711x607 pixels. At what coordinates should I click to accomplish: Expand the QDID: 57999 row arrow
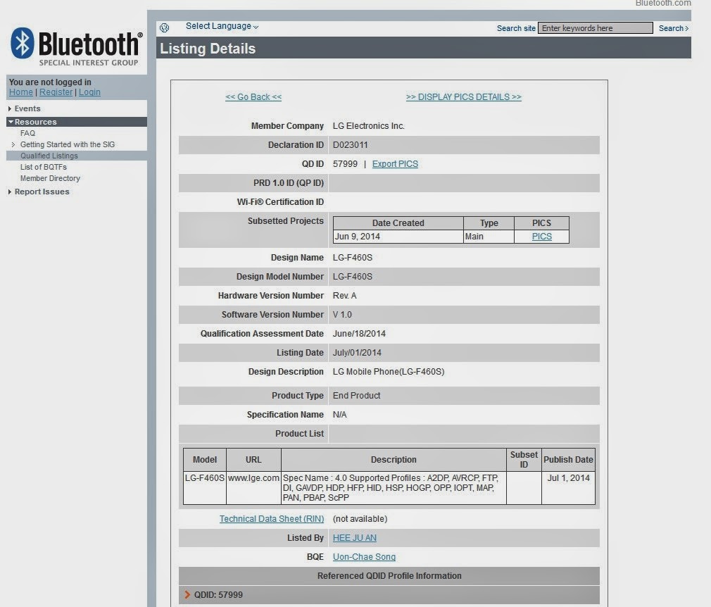pos(187,595)
